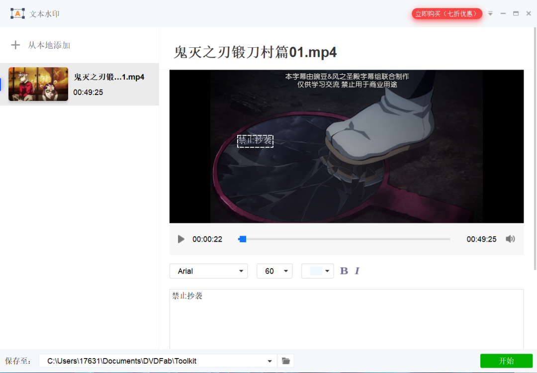537x373 pixels.
Task: Open the font size 60 dropdown
Action: click(x=274, y=271)
